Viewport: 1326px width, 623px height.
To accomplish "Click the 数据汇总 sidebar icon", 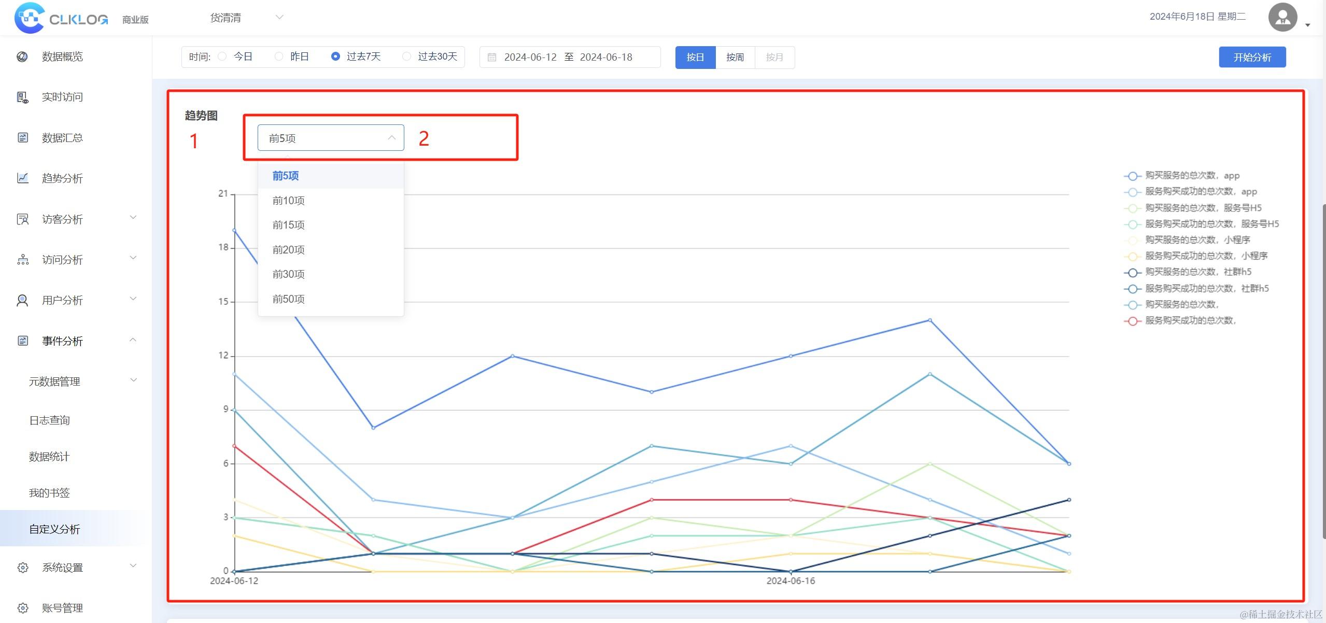I will point(22,137).
